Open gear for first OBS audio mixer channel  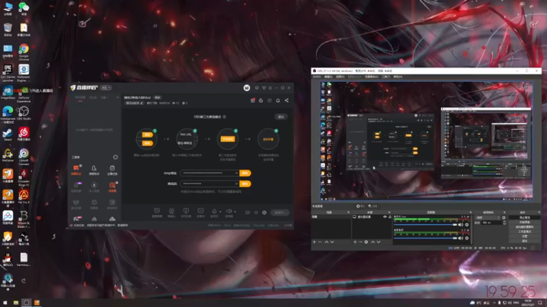pyautogui.click(x=467, y=225)
